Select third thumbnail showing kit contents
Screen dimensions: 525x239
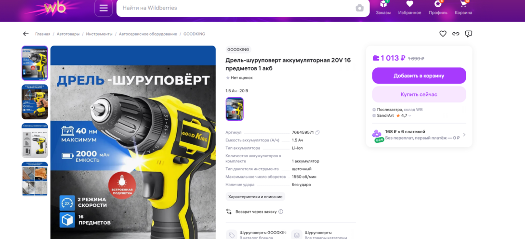[x=35, y=140]
